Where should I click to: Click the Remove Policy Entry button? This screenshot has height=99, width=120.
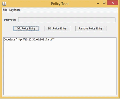[91, 29]
